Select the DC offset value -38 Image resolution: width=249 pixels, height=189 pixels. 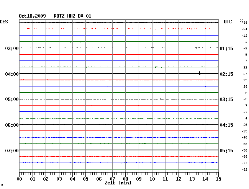pos(245,23)
